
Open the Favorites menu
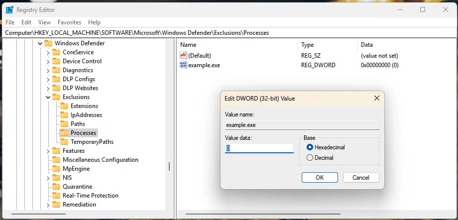click(x=70, y=22)
